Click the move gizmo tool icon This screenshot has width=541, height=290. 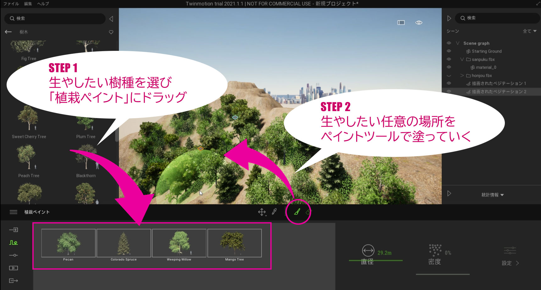pos(262,212)
